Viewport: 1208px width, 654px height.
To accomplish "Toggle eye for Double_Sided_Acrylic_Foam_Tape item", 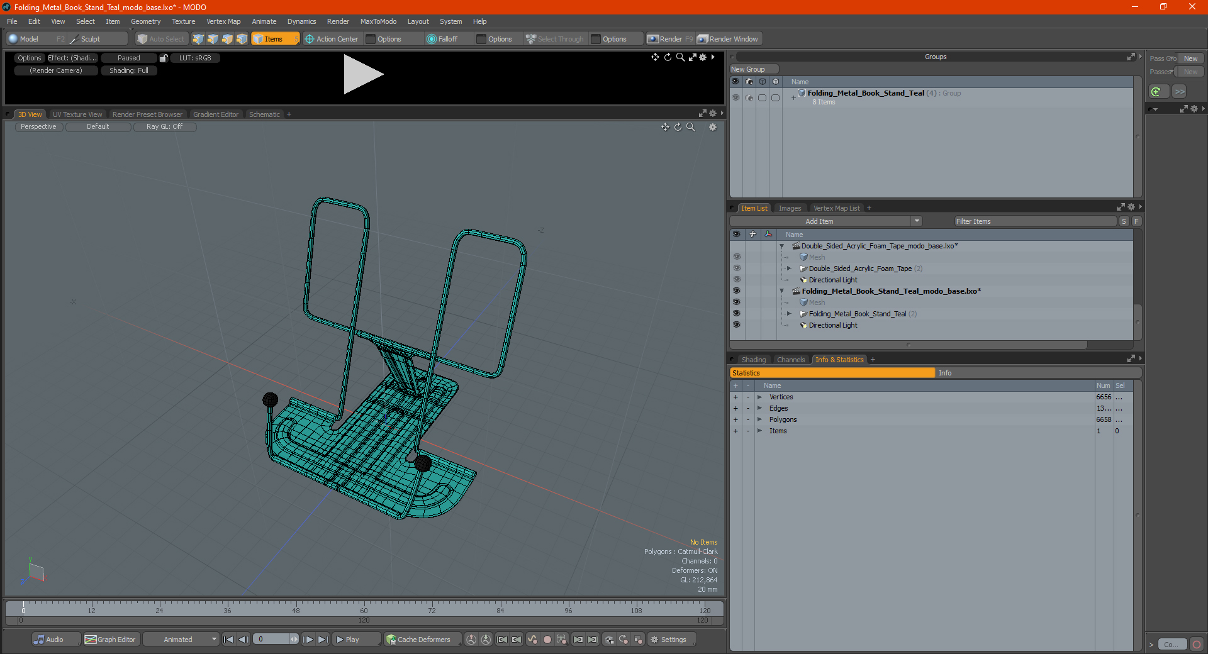I will tap(736, 269).
